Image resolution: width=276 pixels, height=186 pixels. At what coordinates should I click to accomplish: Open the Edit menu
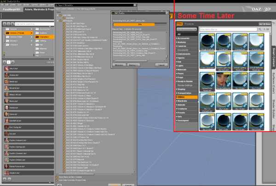click(7, 5)
